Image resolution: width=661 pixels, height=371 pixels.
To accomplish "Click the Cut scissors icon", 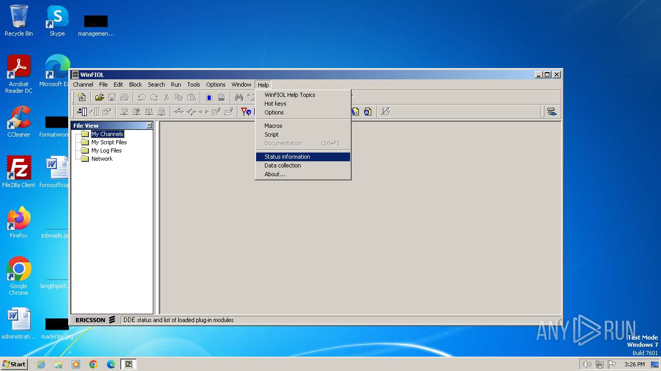I will [166, 97].
